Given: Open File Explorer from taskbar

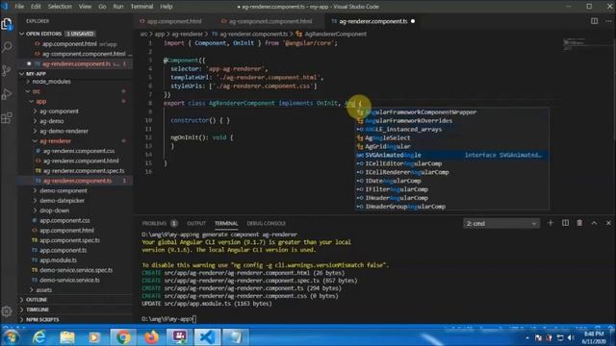Looking at the screenshot, I should point(67,337).
